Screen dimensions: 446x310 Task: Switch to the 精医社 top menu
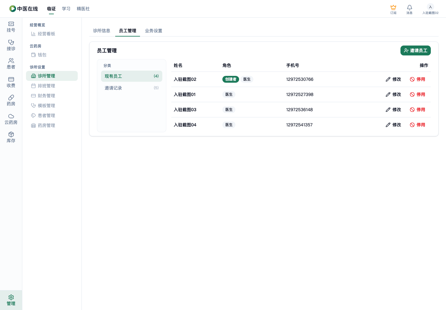83,9
